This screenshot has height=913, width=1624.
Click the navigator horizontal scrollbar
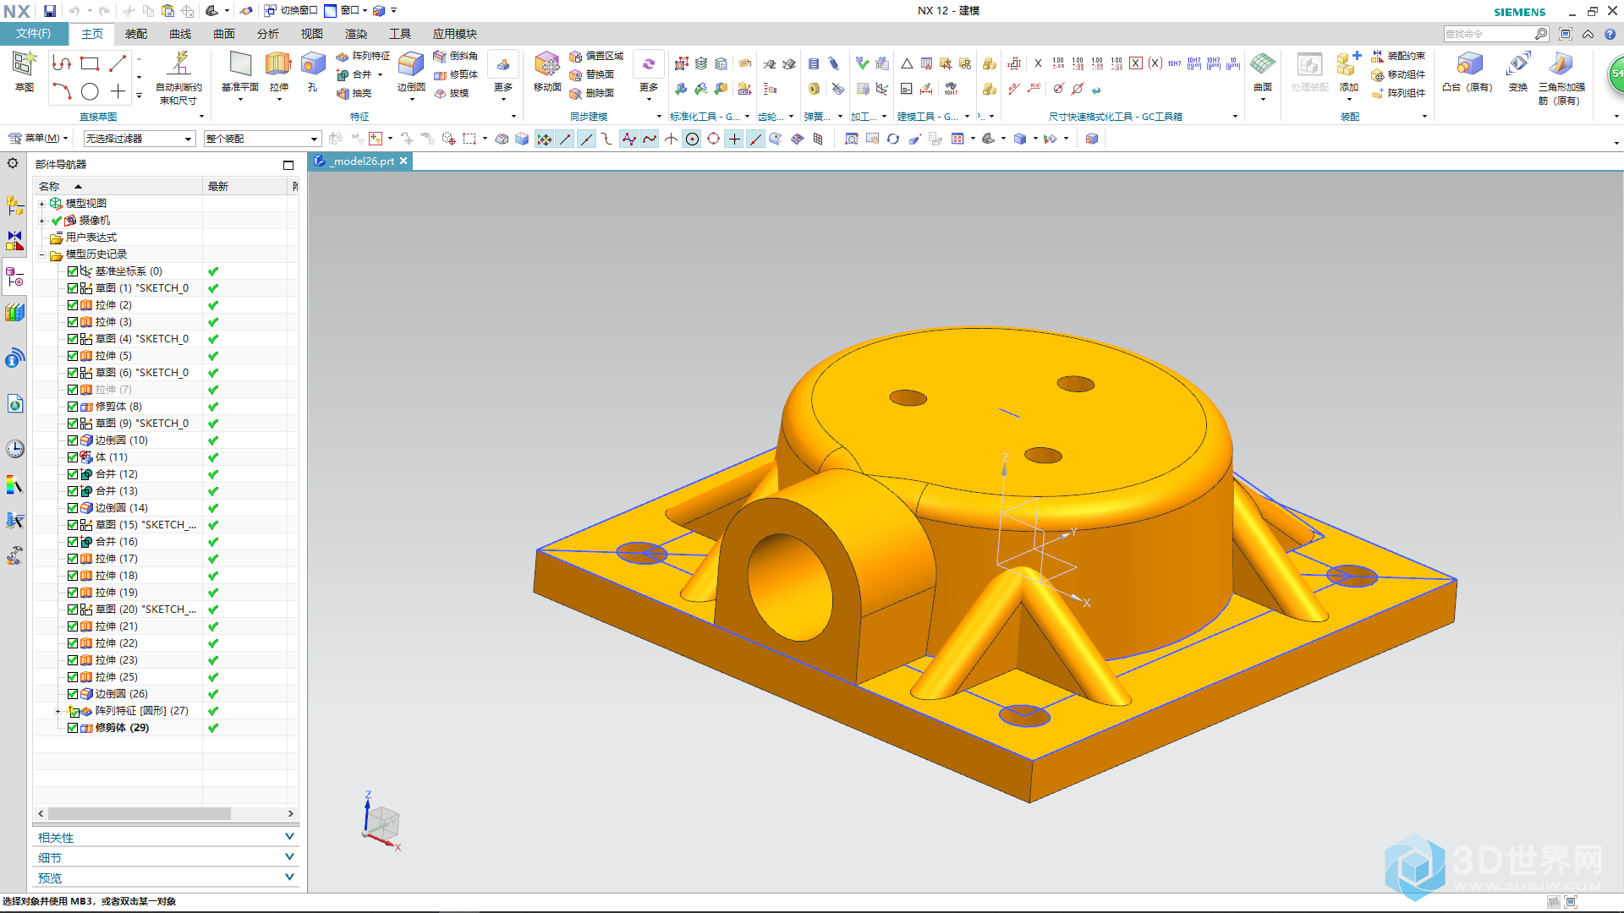pos(140,813)
